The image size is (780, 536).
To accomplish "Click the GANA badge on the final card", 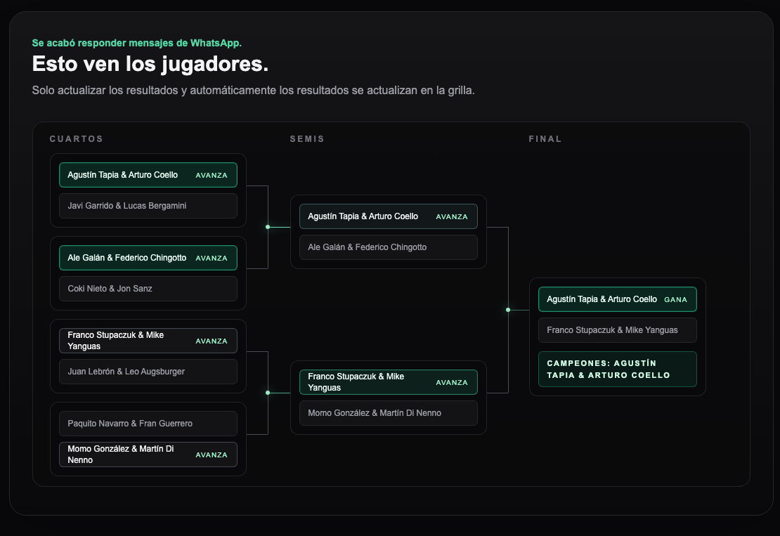I will tap(677, 299).
